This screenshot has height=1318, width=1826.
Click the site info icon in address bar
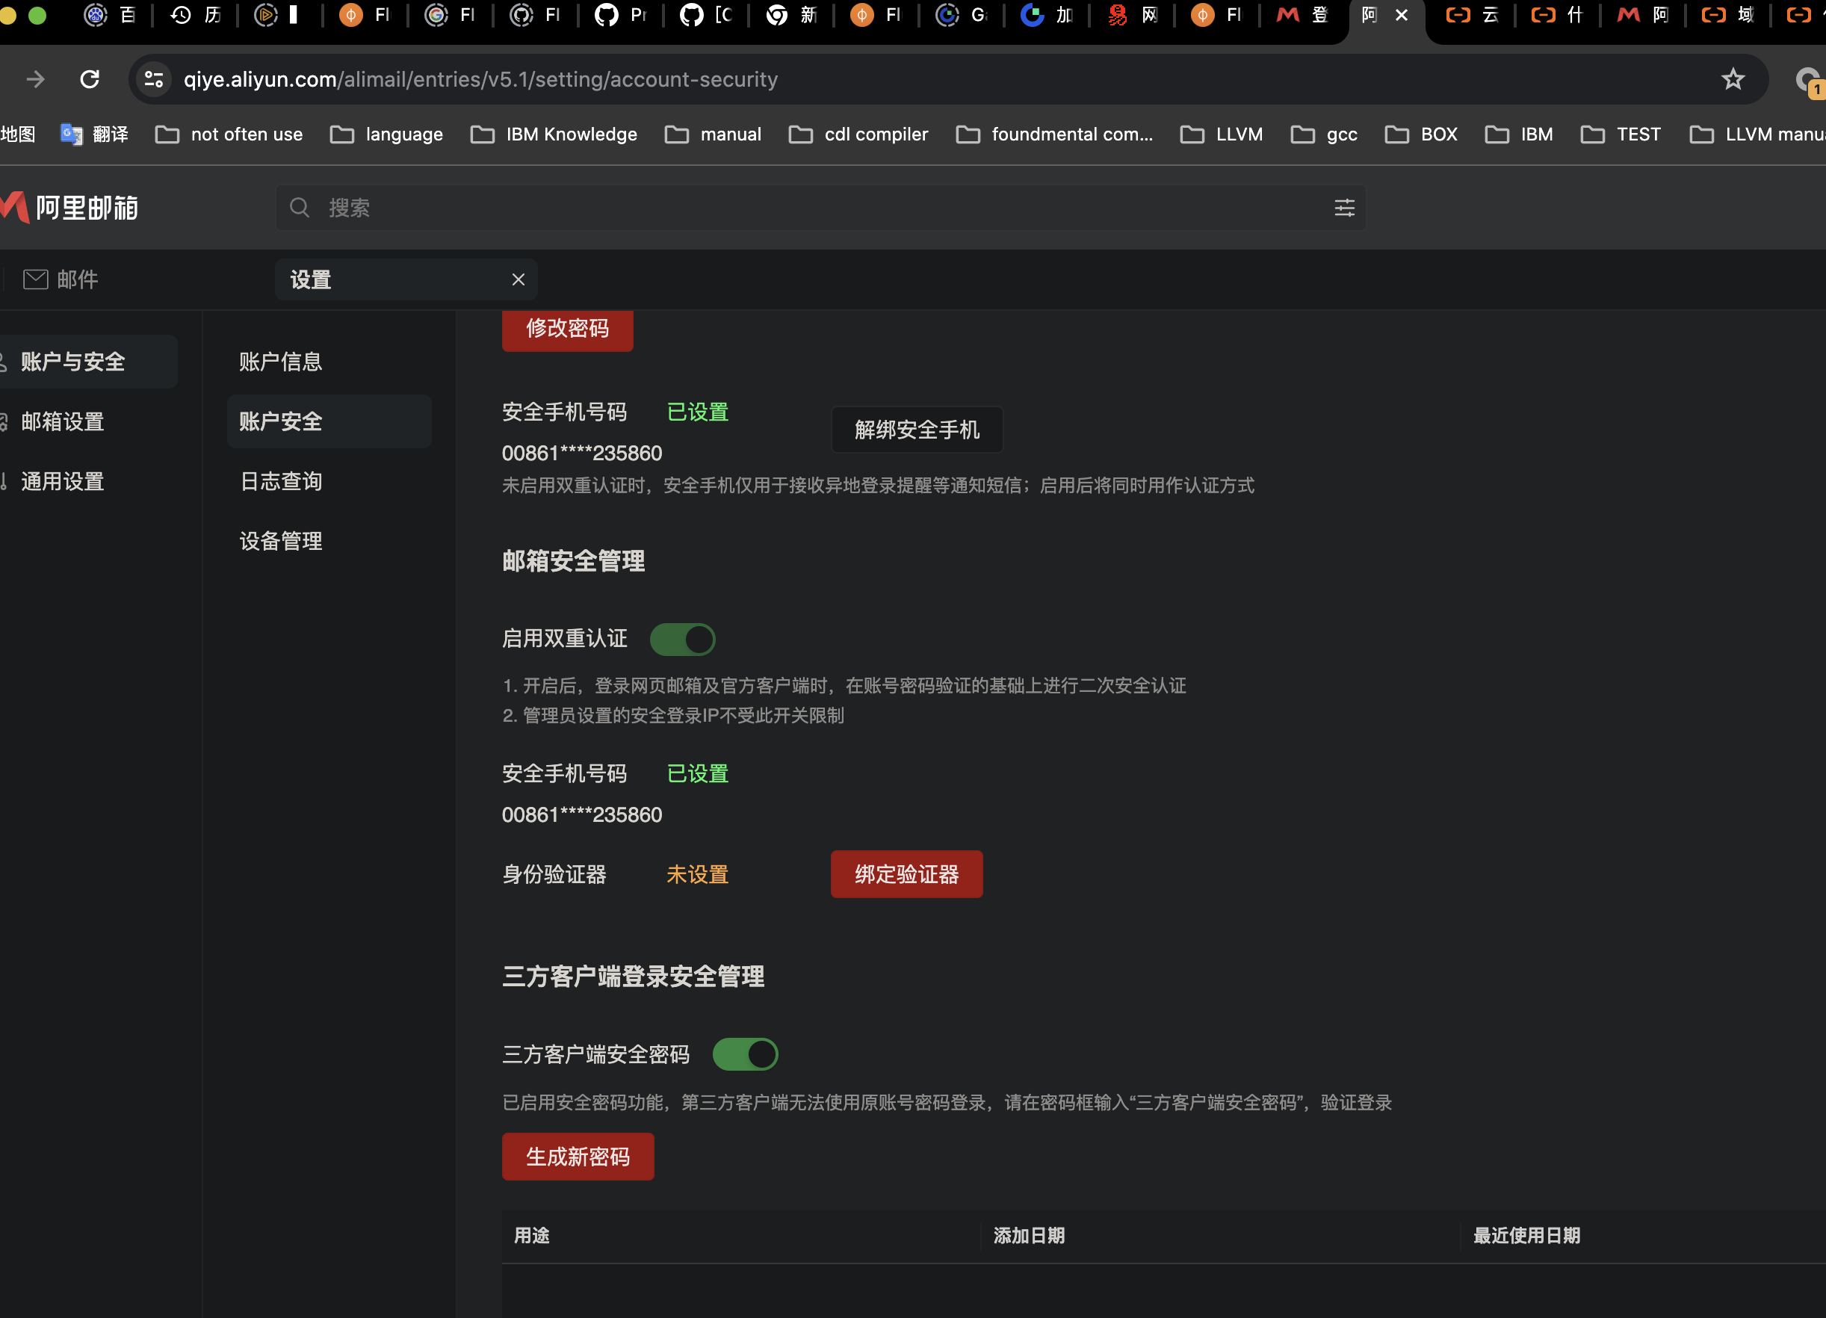pos(153,79)
